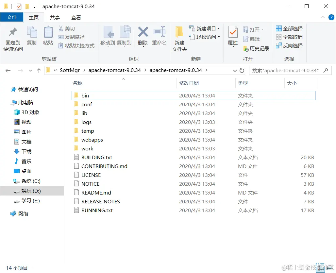Pin current folder to Quick Access
Screen dimensions: 336x273
point(12,37)
